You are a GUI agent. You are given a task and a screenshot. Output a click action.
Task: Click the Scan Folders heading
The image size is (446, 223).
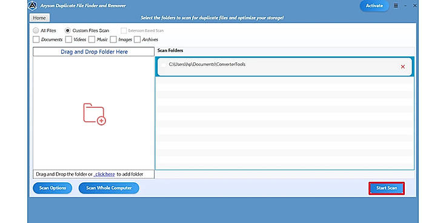pyautogui.click(x=170, y=50)
